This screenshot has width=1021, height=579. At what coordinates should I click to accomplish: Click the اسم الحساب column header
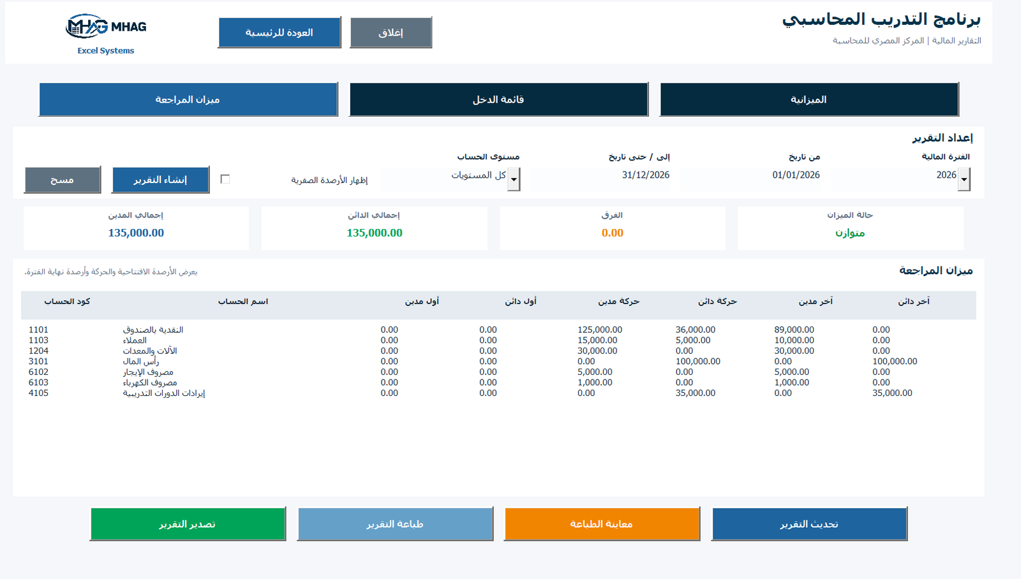click(x=243, y=301)
